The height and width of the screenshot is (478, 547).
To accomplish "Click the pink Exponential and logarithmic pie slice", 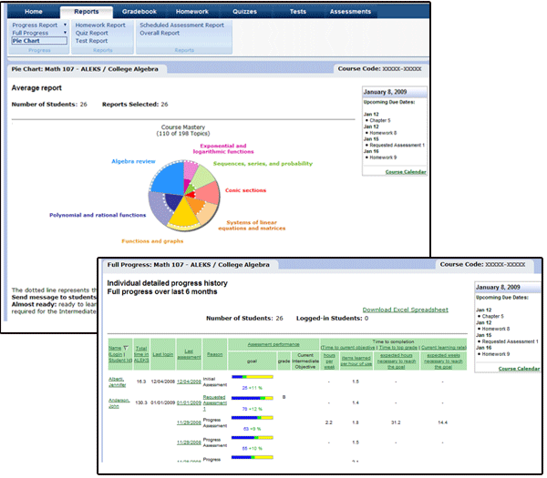I will 191,171.
